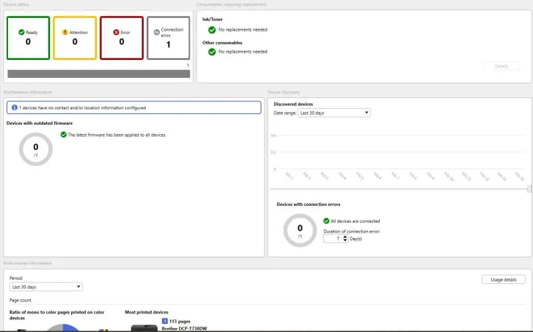Click the Ink/Toner green checkmark icon

click(212, 30)
